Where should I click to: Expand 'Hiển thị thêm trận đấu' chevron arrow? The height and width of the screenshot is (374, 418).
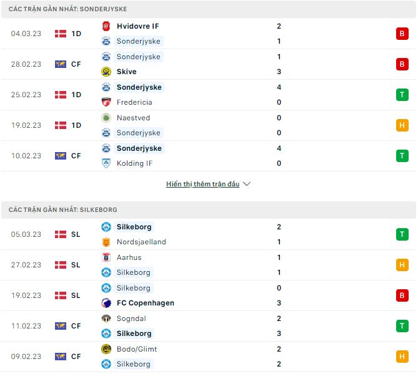[x=247, y=185]
